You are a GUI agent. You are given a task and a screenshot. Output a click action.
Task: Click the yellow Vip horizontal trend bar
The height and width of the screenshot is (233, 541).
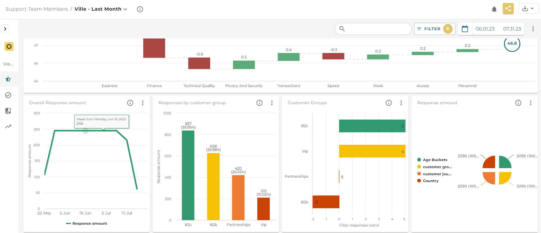(x=372, y=151)
